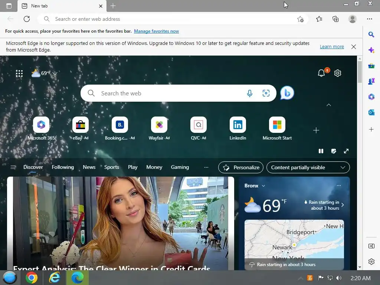The width and height of the screenshot is (380, 285).
Task: Open the Collections icon in toolbar
Action: [x=335, y=19]
